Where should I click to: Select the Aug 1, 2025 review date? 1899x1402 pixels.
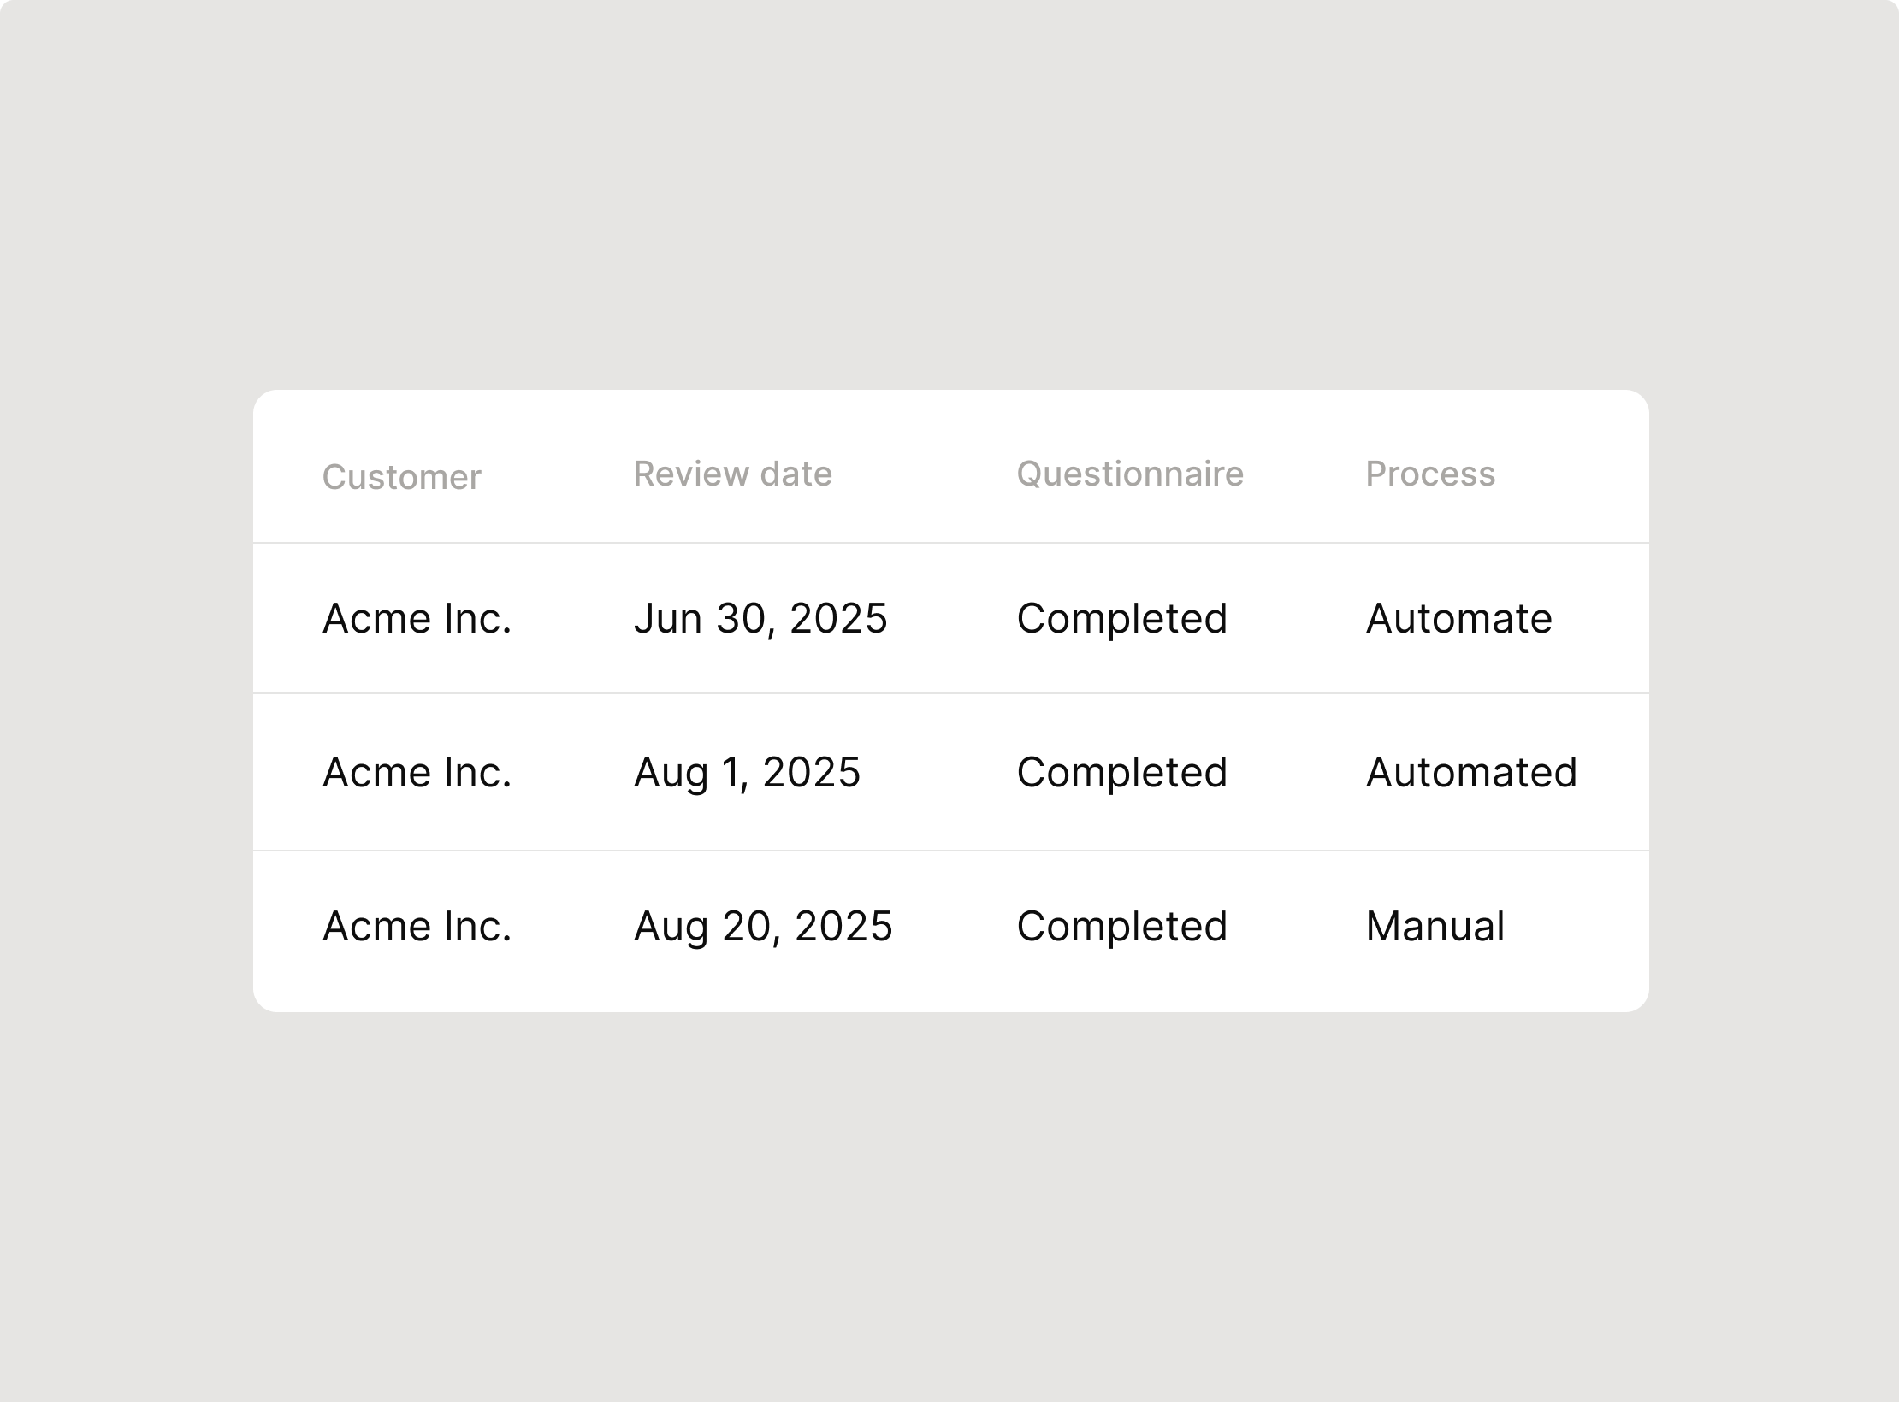point(747,772)
